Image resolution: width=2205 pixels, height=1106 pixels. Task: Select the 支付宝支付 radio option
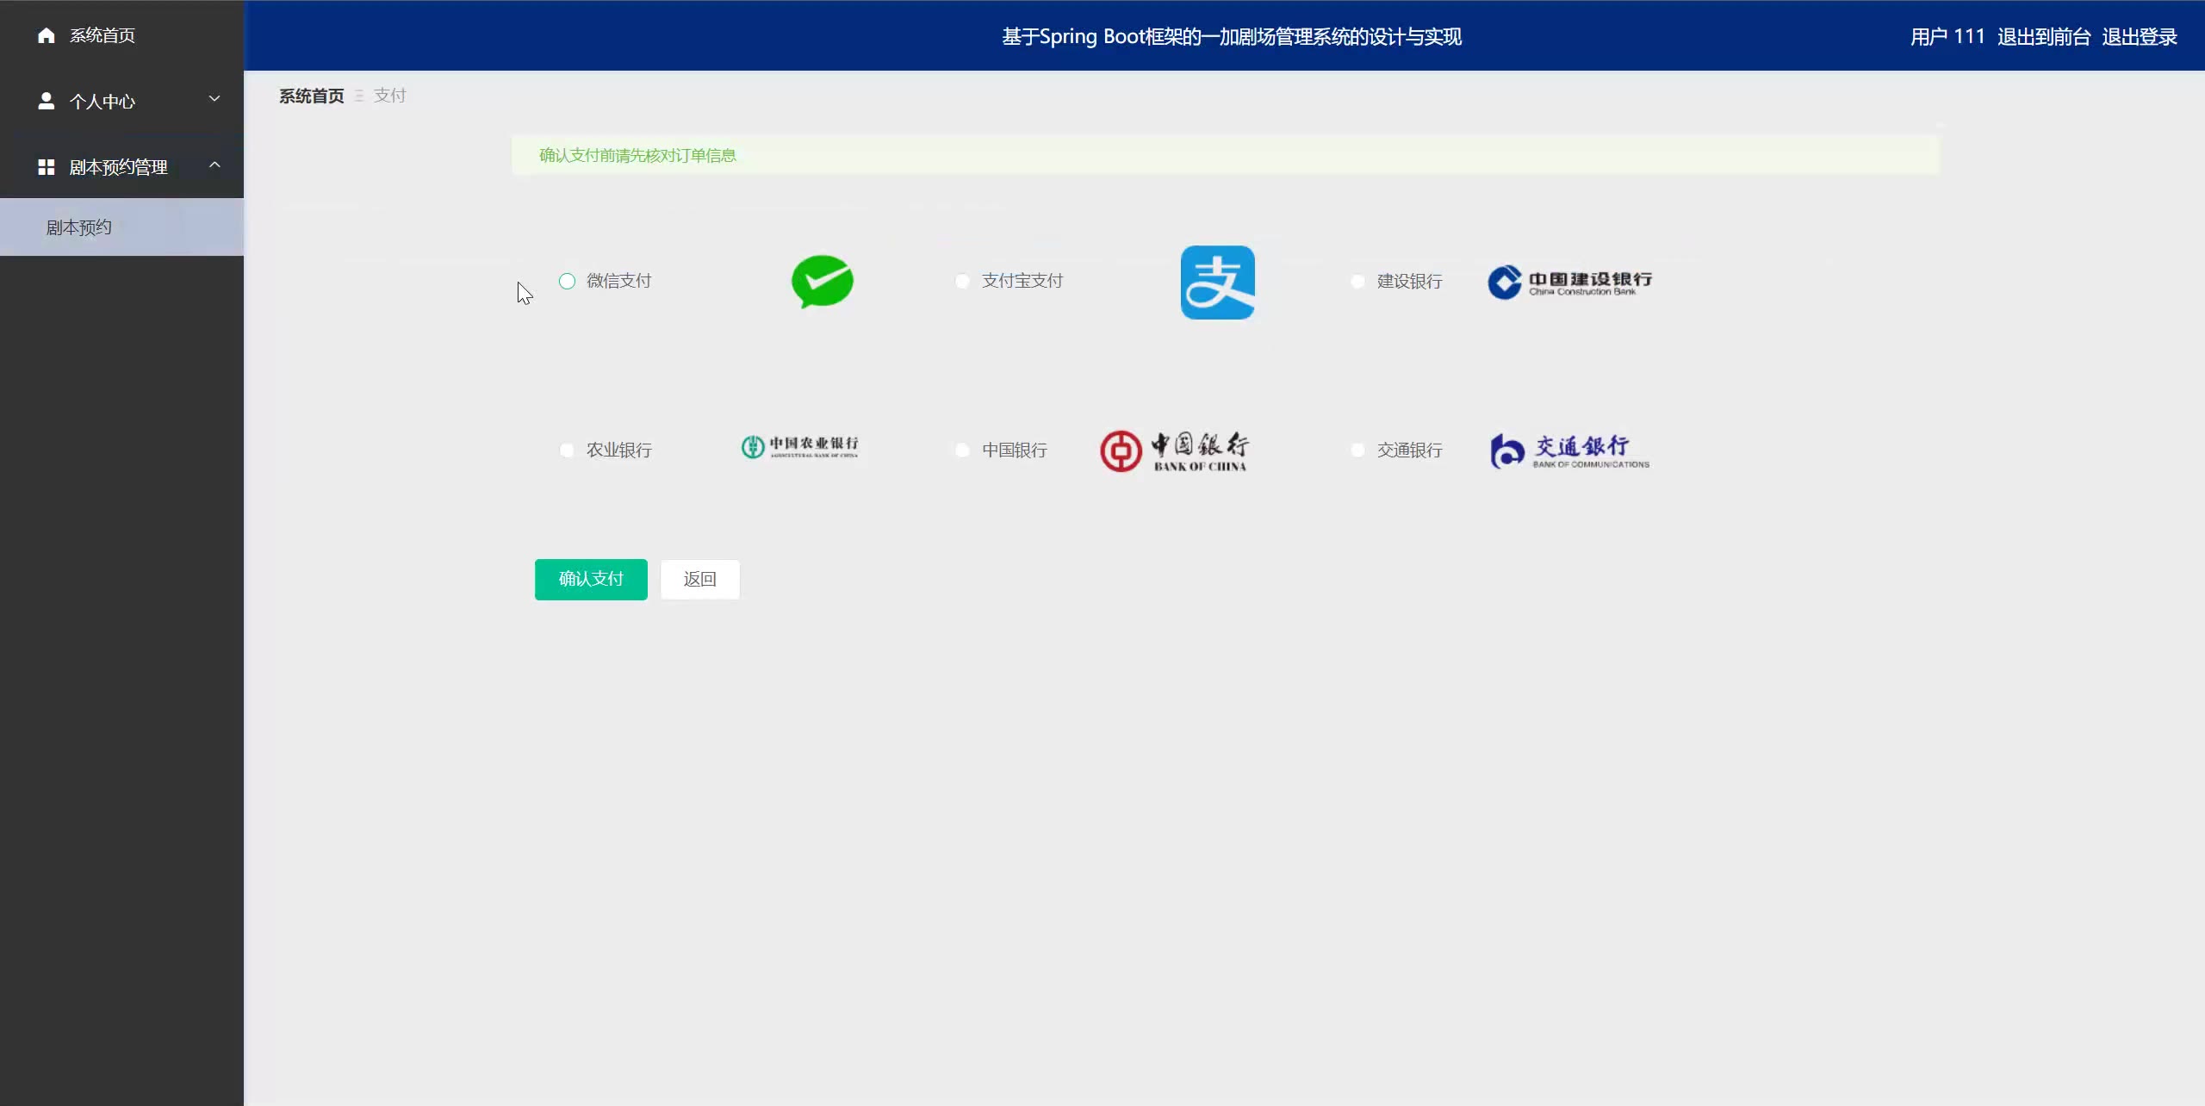coord(962,282)
